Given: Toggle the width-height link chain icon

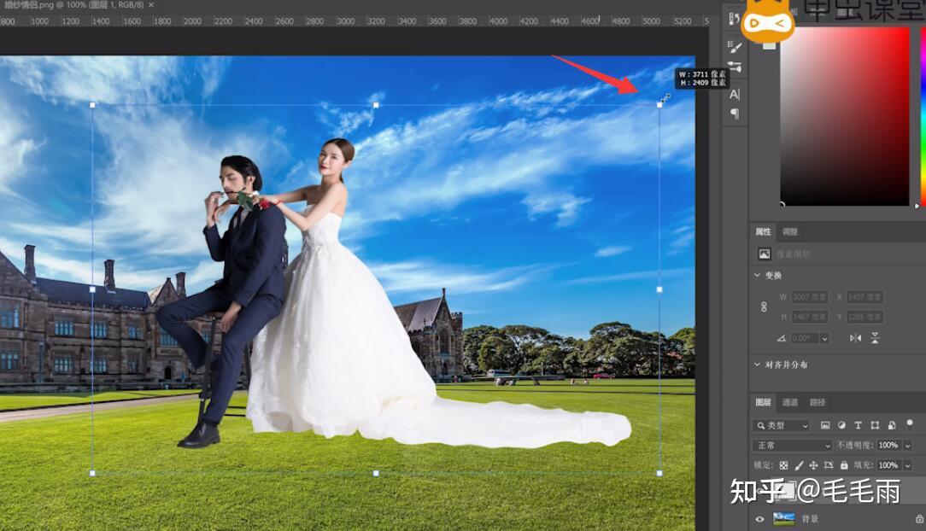Looking at the screenshot, I should 764,306.
